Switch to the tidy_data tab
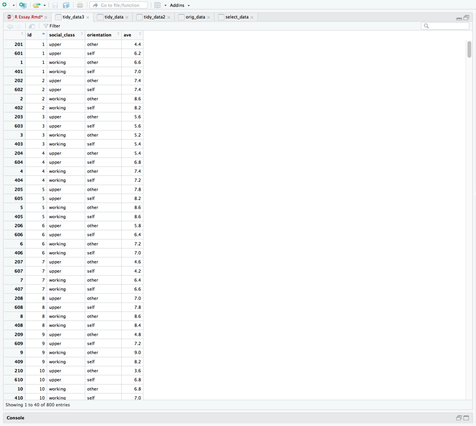The height and width of the screenshot is (426, 476). 114,17
